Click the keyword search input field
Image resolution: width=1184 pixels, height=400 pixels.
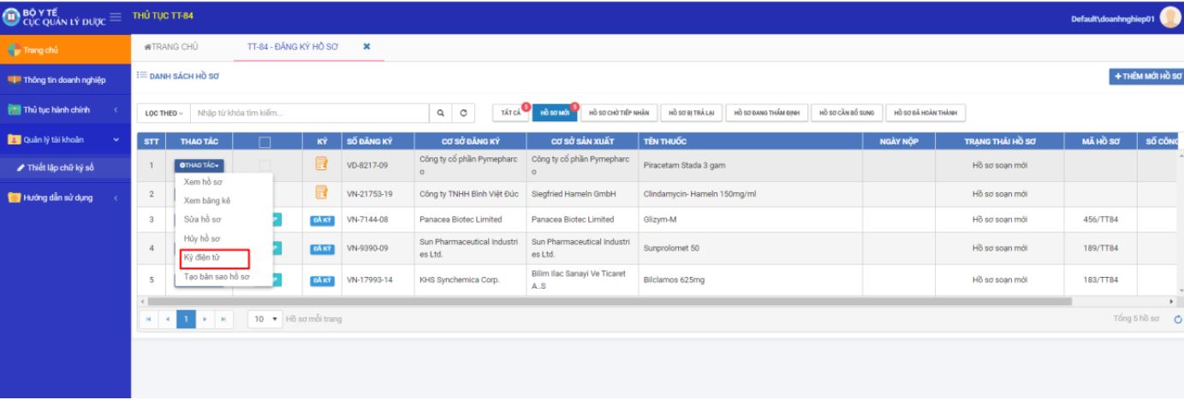coord(308,113)
